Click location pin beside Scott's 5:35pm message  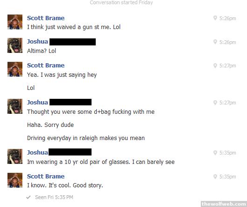click(x=215, y=177)
